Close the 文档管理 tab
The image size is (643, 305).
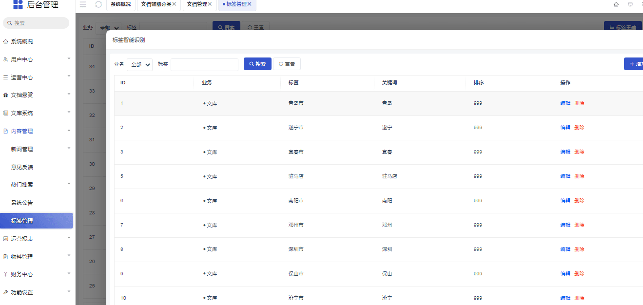point(210,4)
